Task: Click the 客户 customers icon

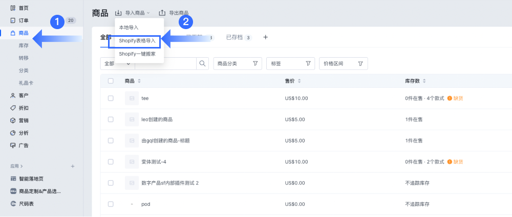Action: click(x=13, y=95)
